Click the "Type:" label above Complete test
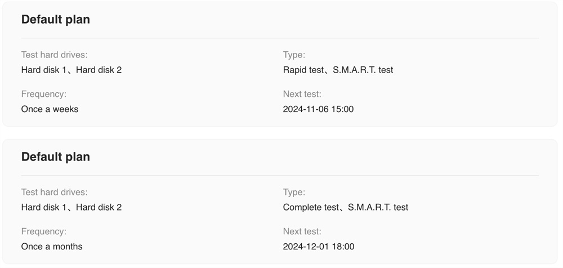The height and width of the screenshot is (268, 563). click(294, 192)
